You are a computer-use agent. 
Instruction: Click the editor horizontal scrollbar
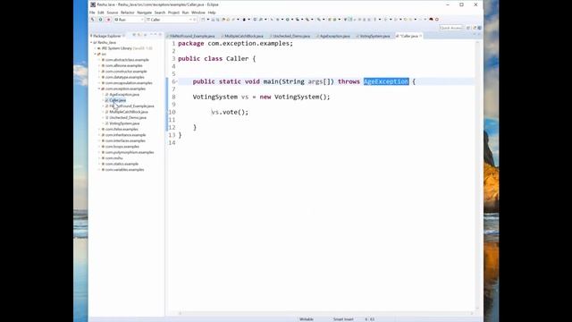[x=325, y=313]
